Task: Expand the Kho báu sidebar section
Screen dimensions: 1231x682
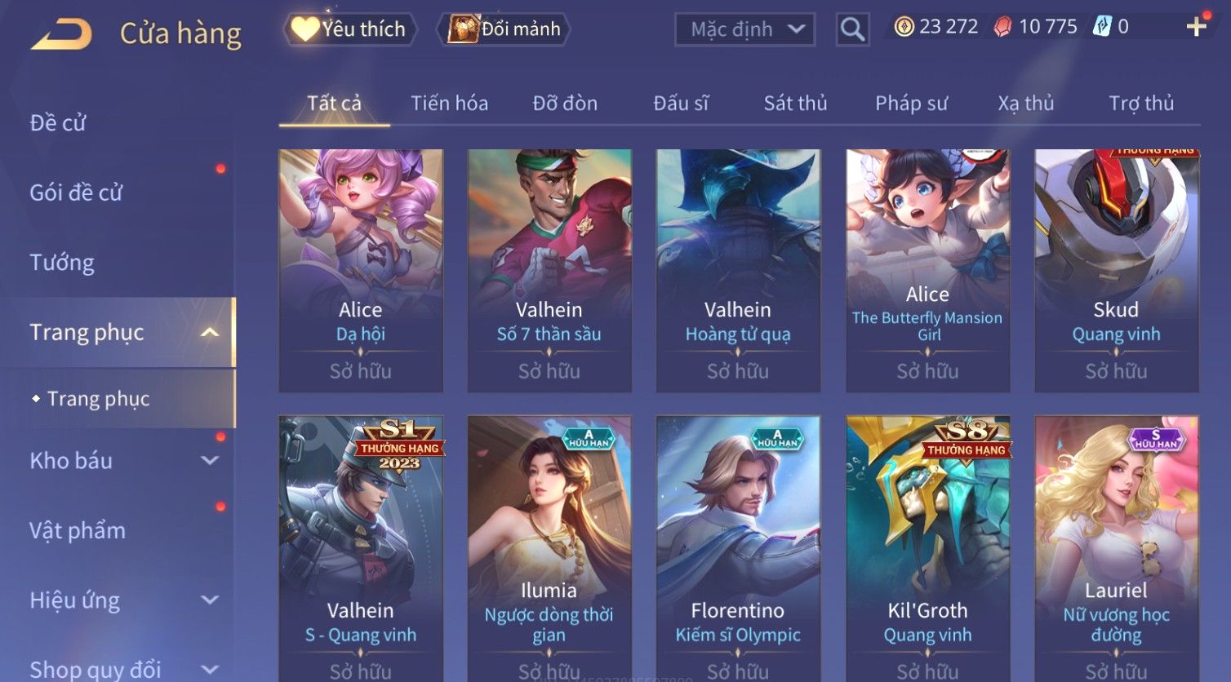Action: coord(210,461)
